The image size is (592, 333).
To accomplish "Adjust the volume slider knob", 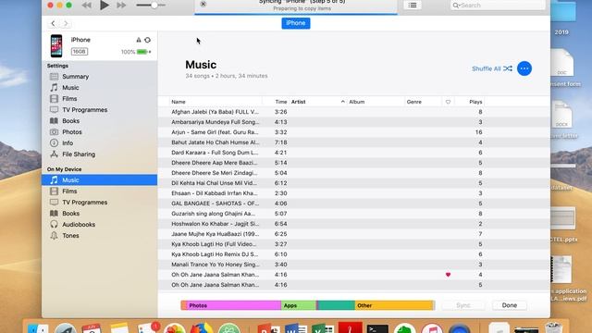I will (154, 6).
